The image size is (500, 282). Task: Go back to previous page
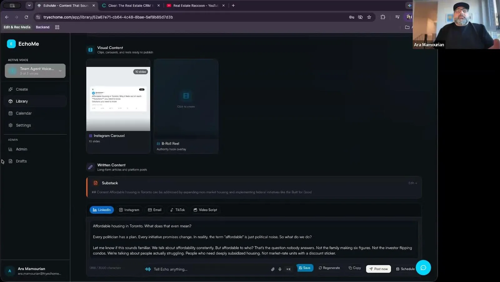tap(7, 17)
